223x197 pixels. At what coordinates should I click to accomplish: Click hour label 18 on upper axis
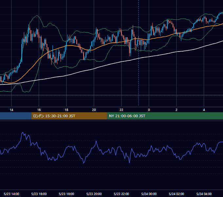(x=67, y=110)
